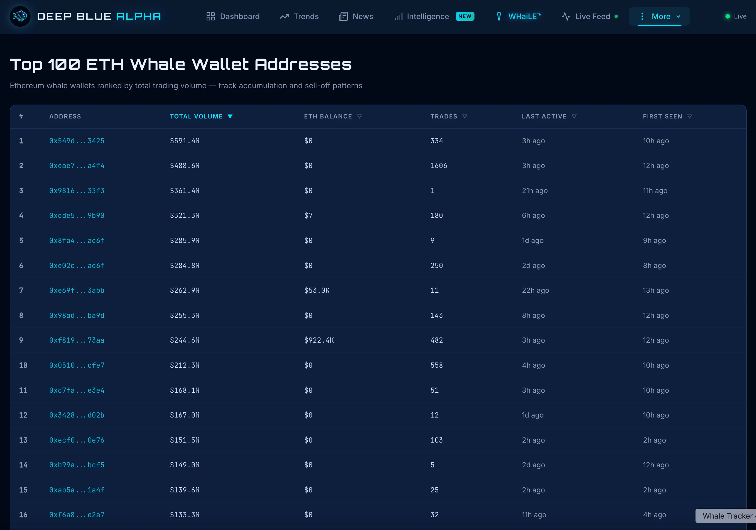
Task: Click the Live Feed pulse icon
Action: pos(566,16)
